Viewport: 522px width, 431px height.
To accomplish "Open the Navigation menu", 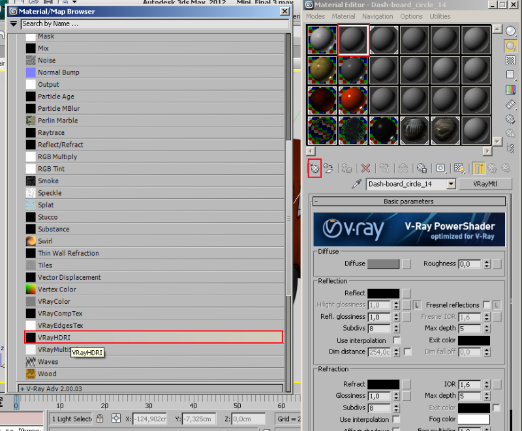I will [x=378, y=16].
